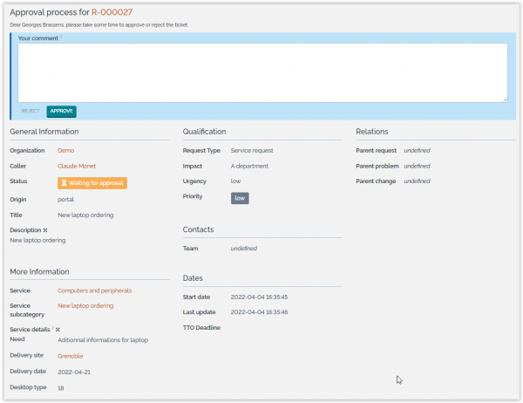Click the low priority badge
Image resolution: width=523 pixels, height=403 pixels.
click(x=240, y=198)
